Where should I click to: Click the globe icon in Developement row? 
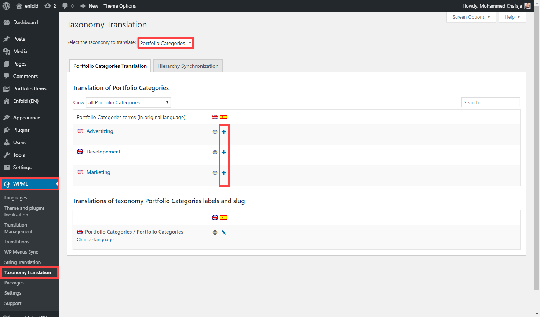215,152
